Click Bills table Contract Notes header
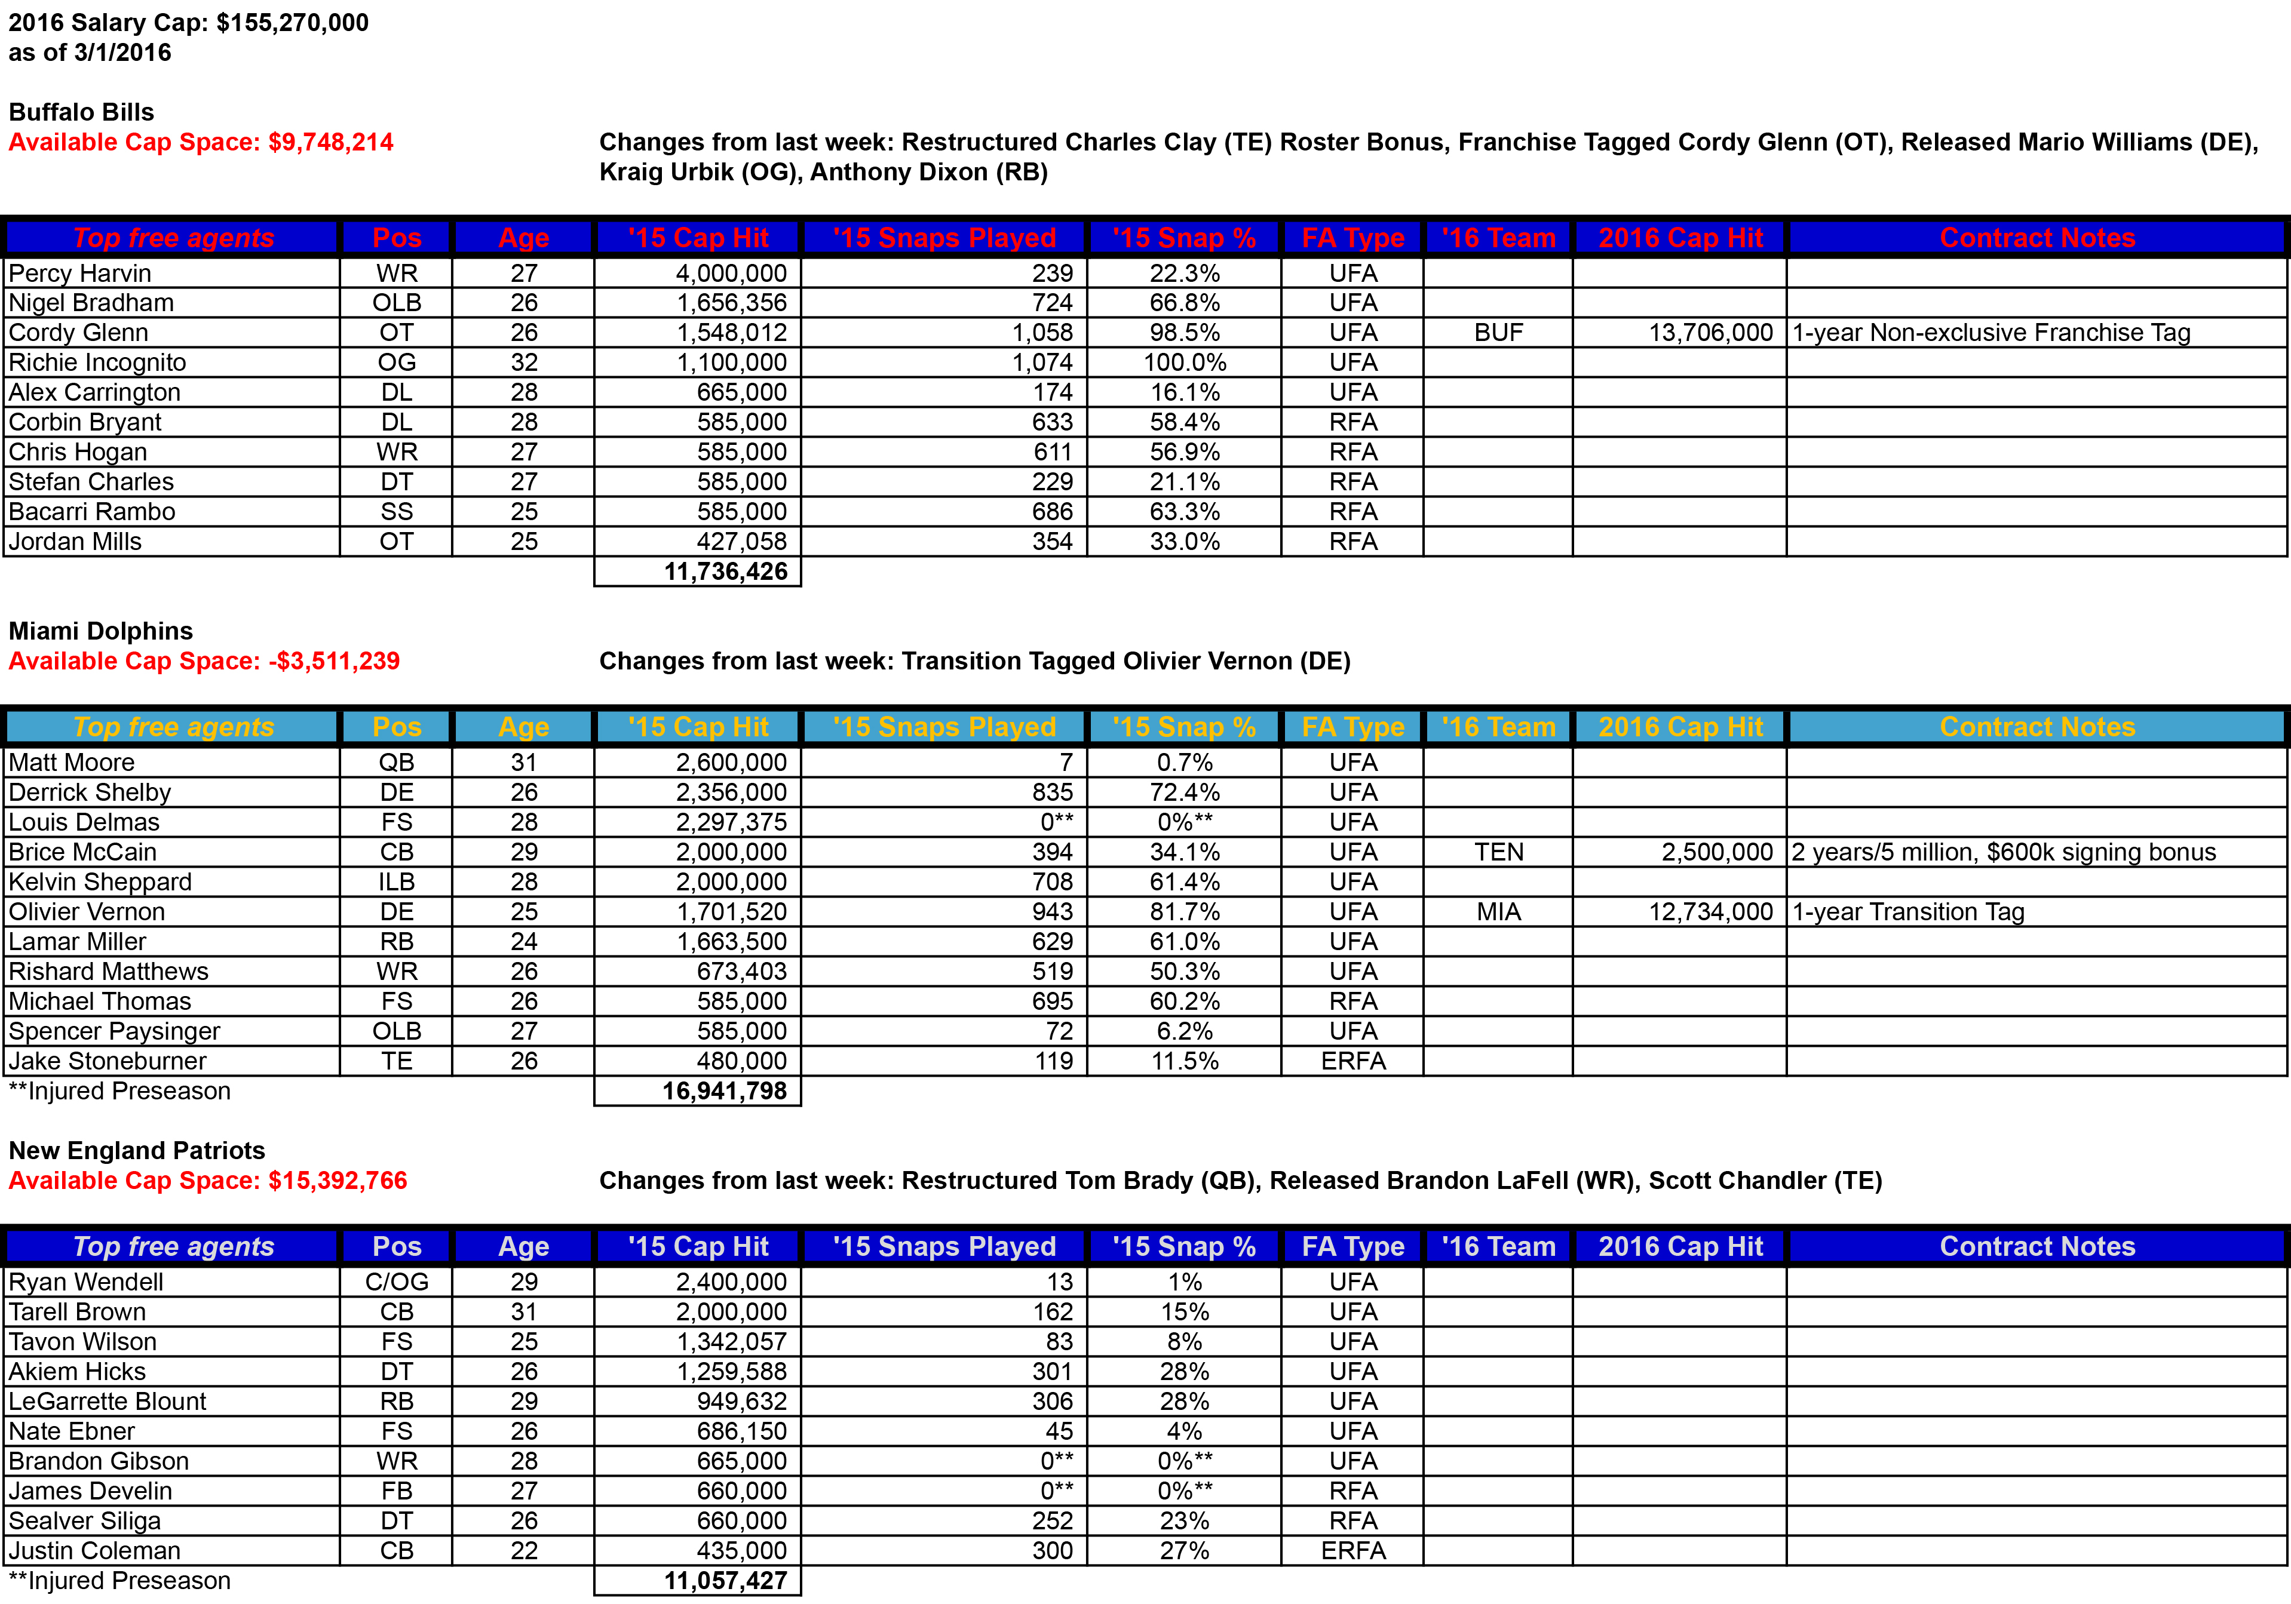This screenshot has height=1604, width=2291. tap(2037, 238)
